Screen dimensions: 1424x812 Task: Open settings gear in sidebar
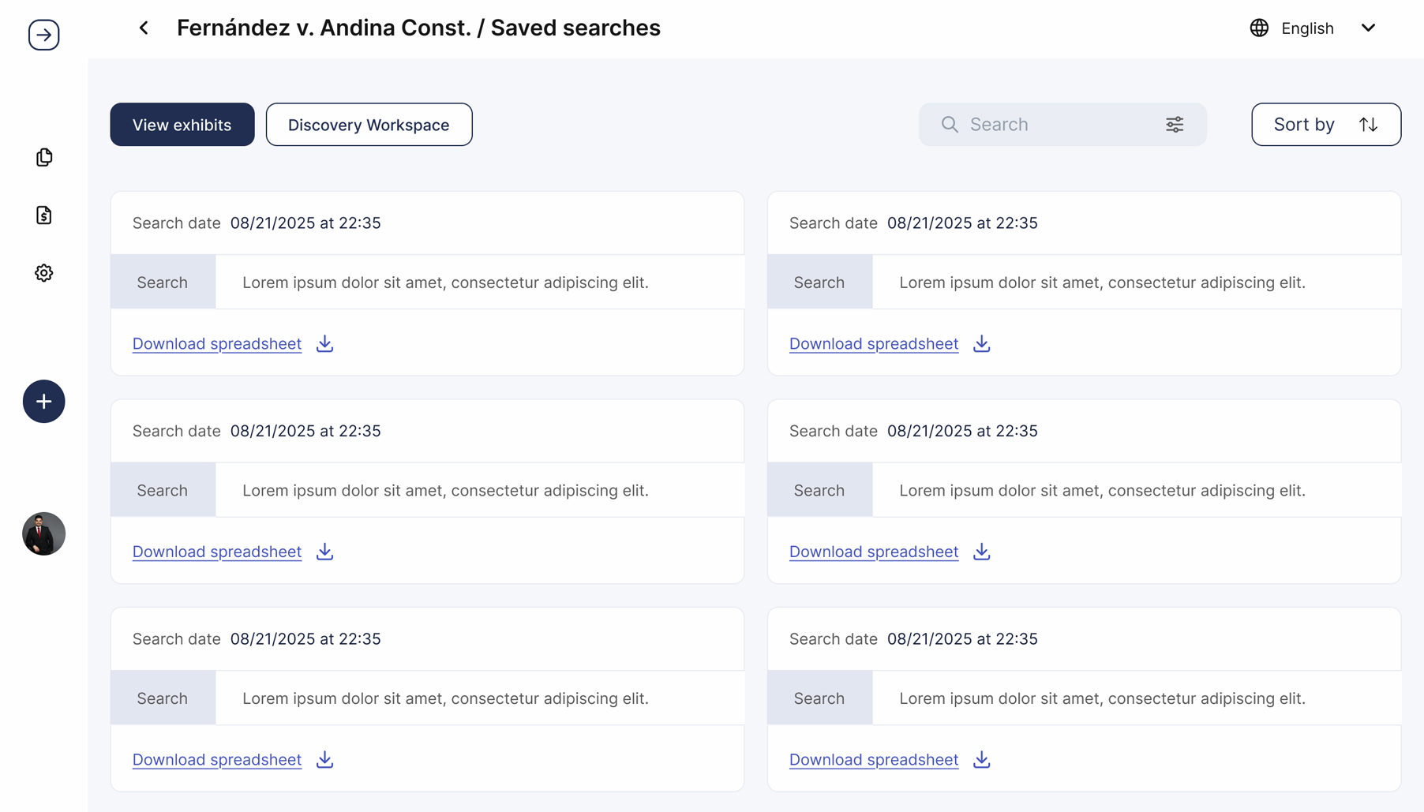pos(44,273)
